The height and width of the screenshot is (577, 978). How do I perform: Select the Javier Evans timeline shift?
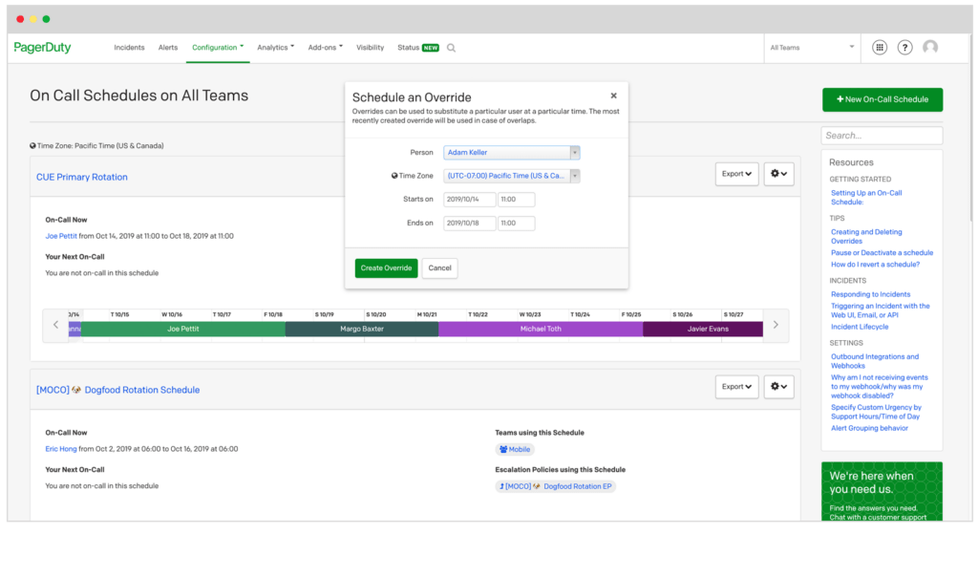[703, 329]
